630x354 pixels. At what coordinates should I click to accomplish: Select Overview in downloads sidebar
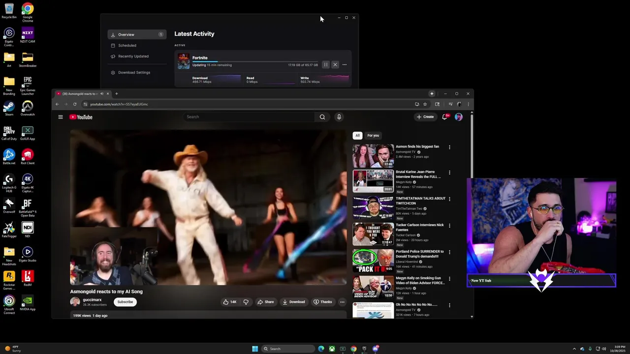(137, 34)
